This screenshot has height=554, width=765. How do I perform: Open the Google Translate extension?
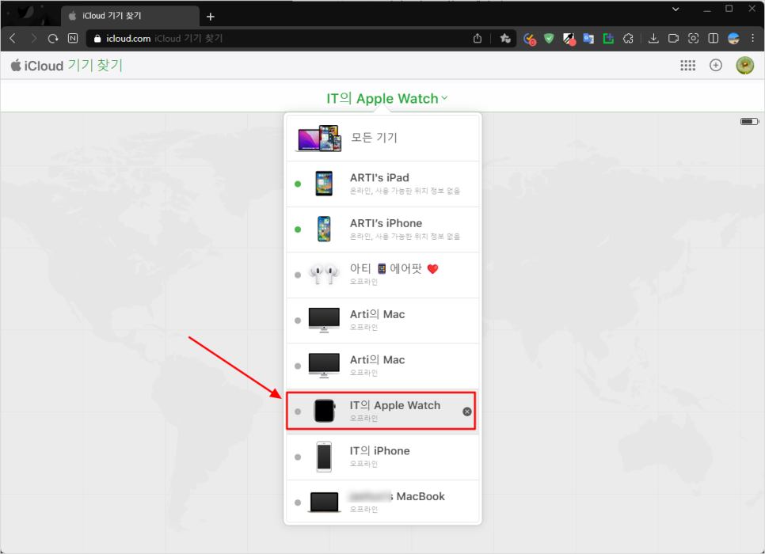pyautogui.click(x=588, y=38)
